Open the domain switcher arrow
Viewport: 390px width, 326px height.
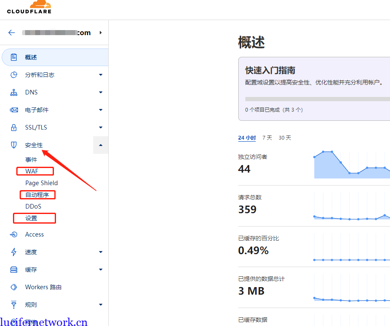(100, 32)
